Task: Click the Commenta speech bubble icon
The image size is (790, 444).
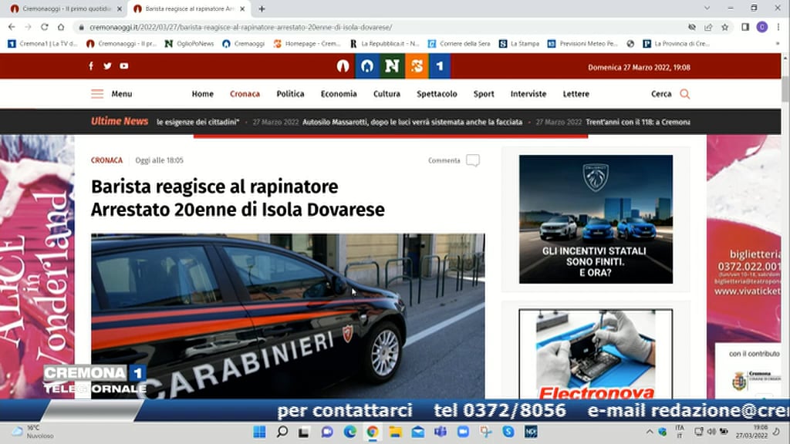Action: click(472, 160)
